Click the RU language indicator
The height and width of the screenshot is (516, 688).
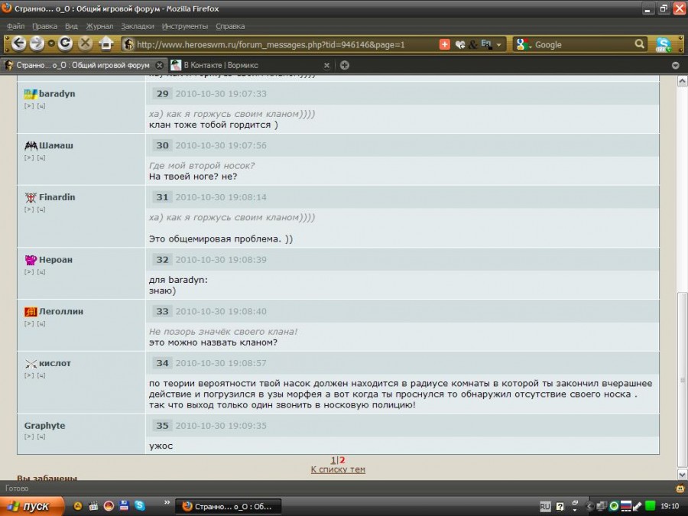pos(545,506)
